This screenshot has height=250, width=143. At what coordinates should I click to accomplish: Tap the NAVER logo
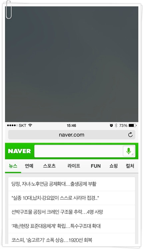click(19, 151)
